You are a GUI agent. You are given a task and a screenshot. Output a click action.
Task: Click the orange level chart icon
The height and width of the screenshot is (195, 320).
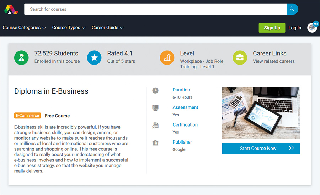tap(167, 57)
